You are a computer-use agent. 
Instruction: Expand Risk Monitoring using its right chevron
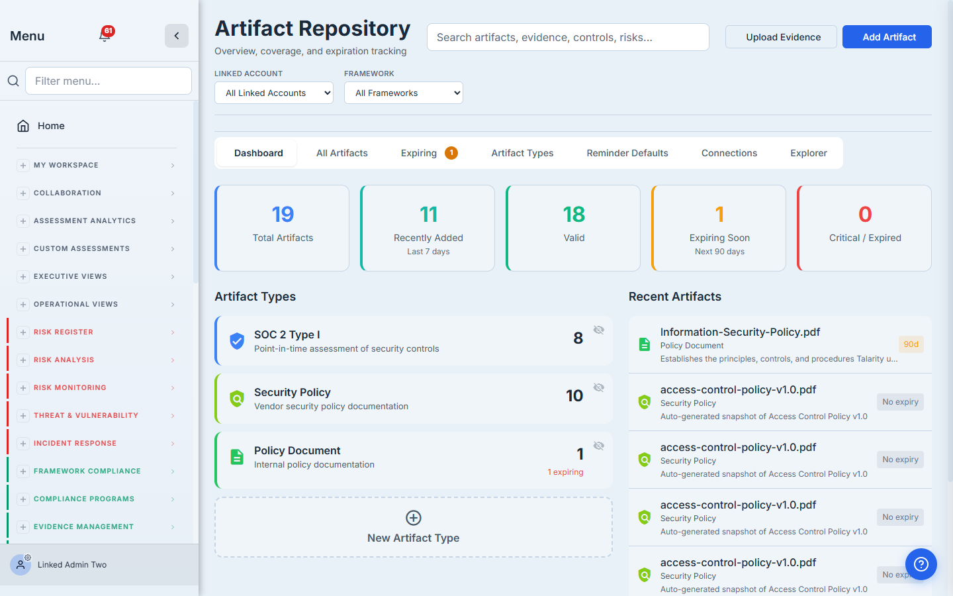coord(173,388)
